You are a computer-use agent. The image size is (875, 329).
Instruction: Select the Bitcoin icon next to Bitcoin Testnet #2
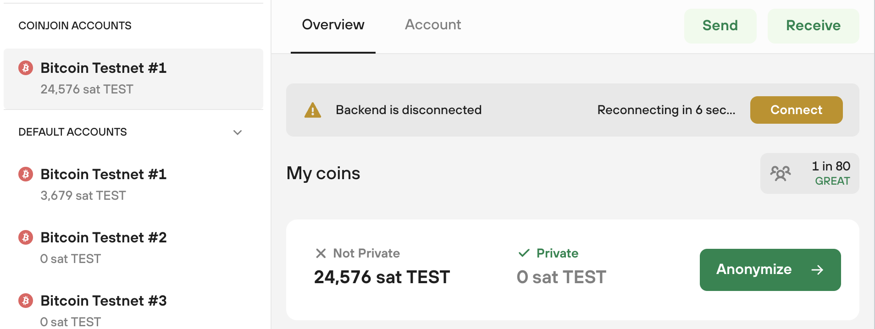point(26,237)
